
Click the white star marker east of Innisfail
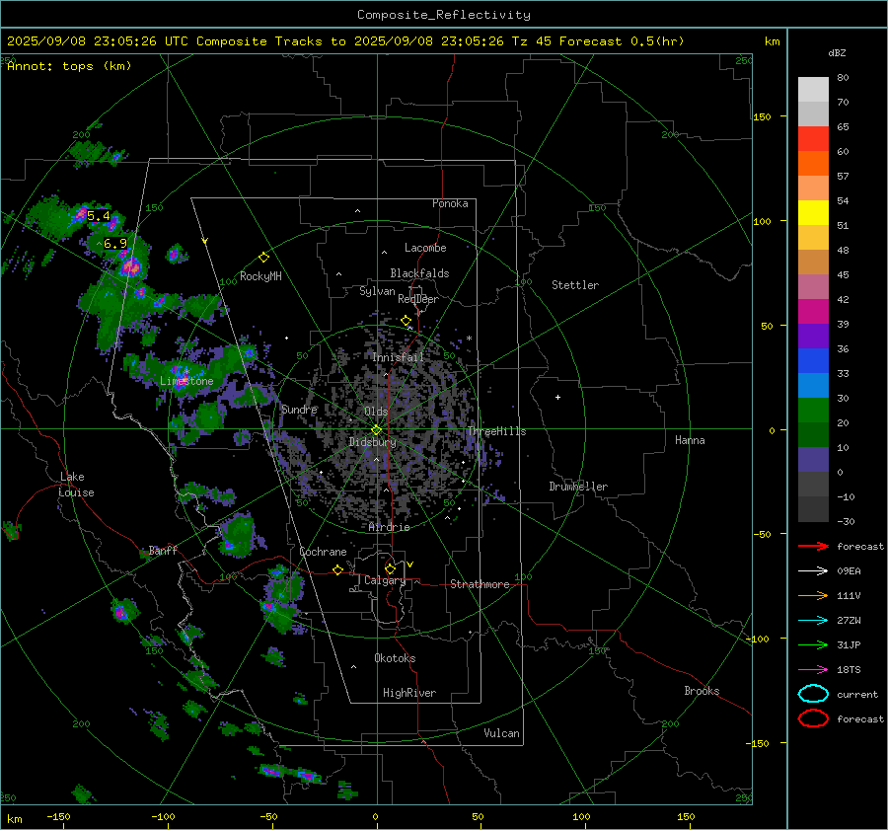click(x=469, y=339)
